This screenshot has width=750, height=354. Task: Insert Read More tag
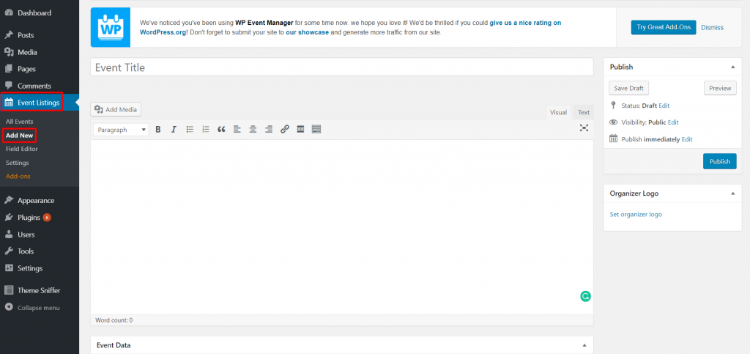tap(300, 129)
